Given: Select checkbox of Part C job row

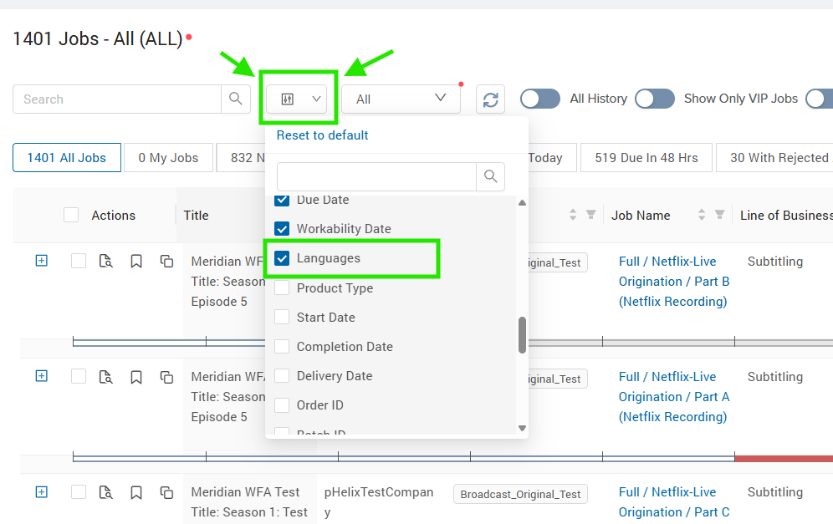Looking at the screenshot, I should point(79,491).
